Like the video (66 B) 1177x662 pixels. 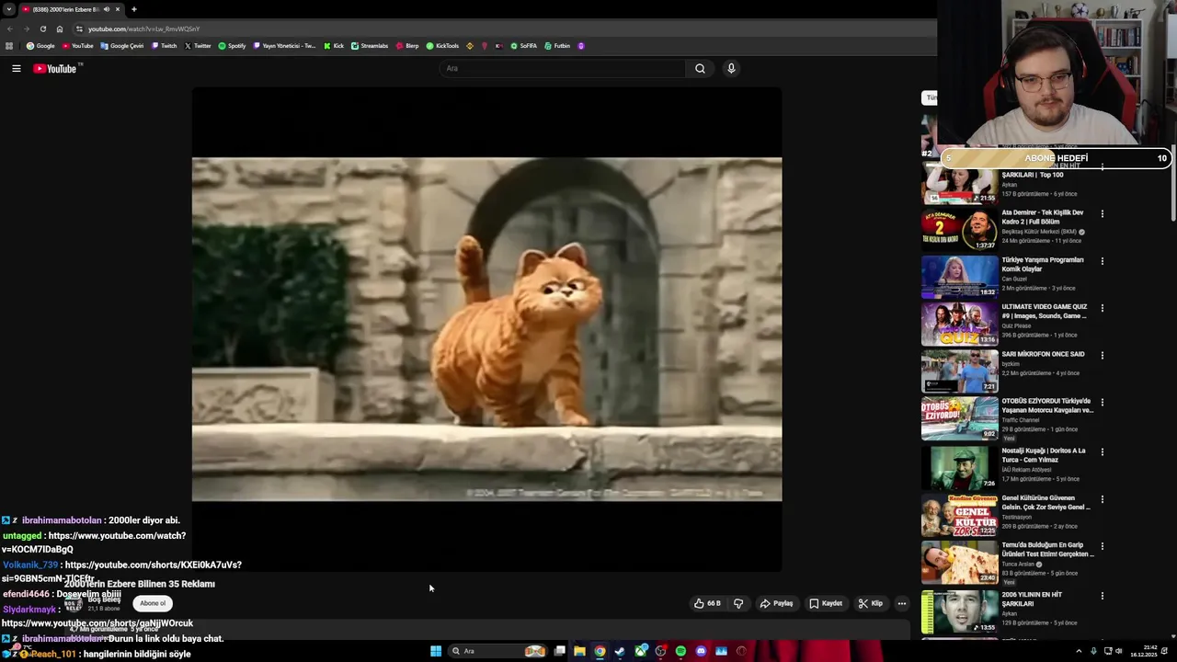707,603
